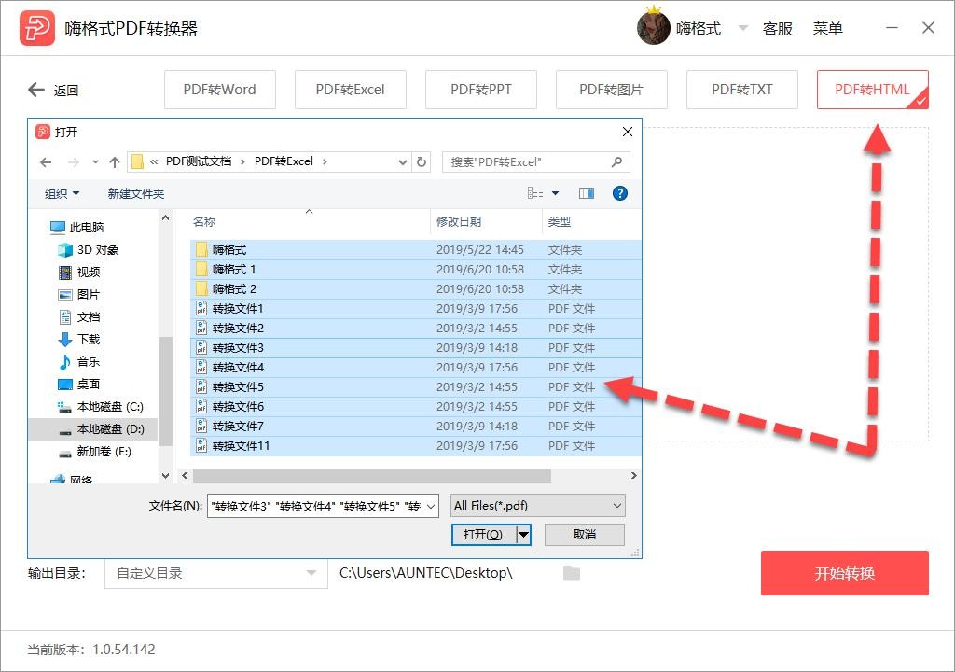
Task: Change the file view layout icon
Action: (535, 192)
